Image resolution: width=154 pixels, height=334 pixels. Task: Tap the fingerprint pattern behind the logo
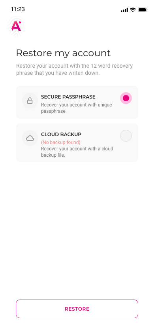(16, 27)
